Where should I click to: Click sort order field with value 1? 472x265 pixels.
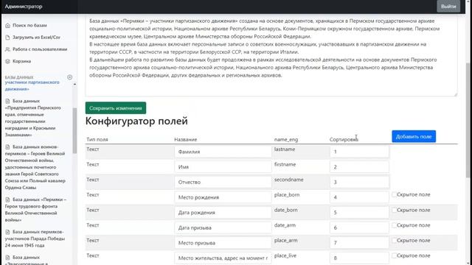(x=359, y=152)
